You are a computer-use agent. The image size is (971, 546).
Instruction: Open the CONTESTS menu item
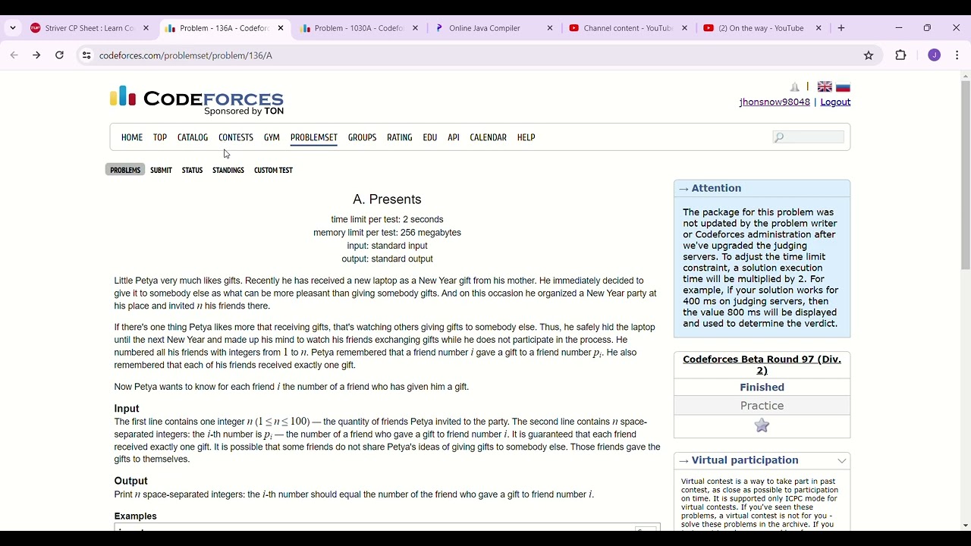point(236,137)
